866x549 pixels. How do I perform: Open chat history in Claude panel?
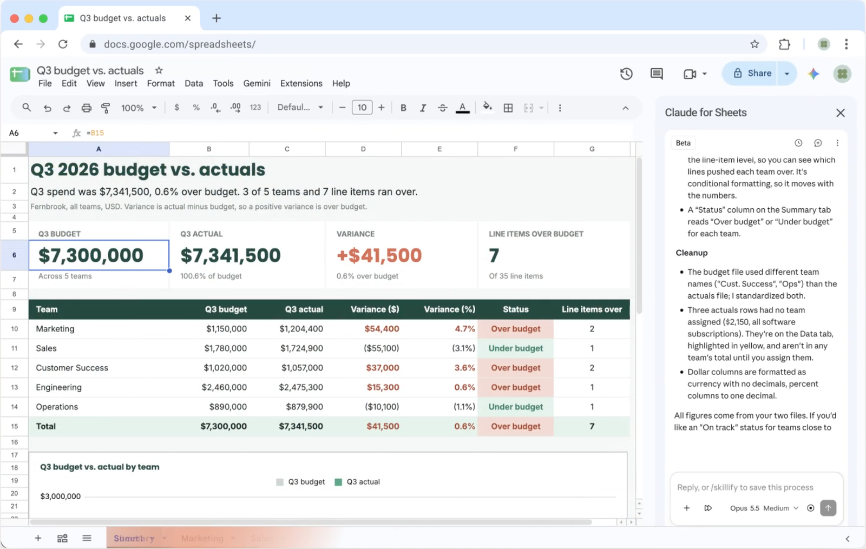pos(798,143)
